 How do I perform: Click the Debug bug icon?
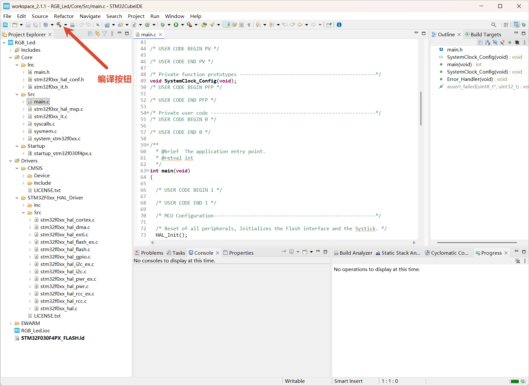[x=163, y=25]
